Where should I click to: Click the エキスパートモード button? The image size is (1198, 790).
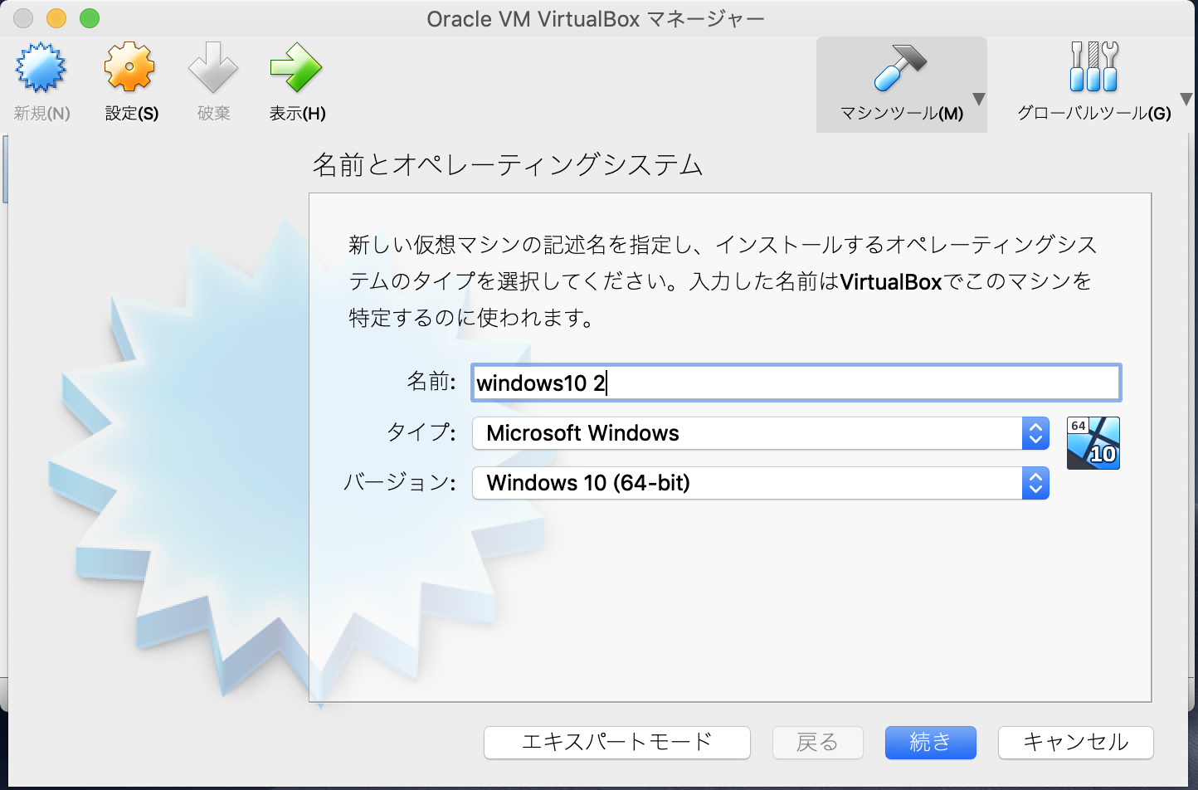(x=616, y=742)
